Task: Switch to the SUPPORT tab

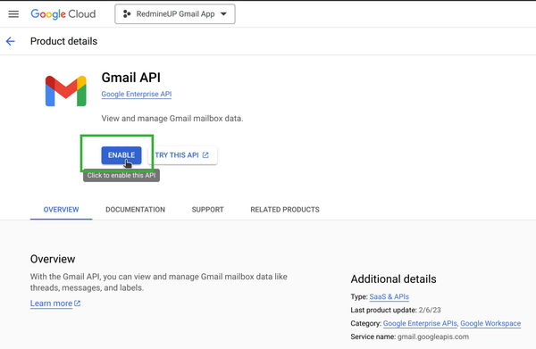Action: click(x=207, y=210)
